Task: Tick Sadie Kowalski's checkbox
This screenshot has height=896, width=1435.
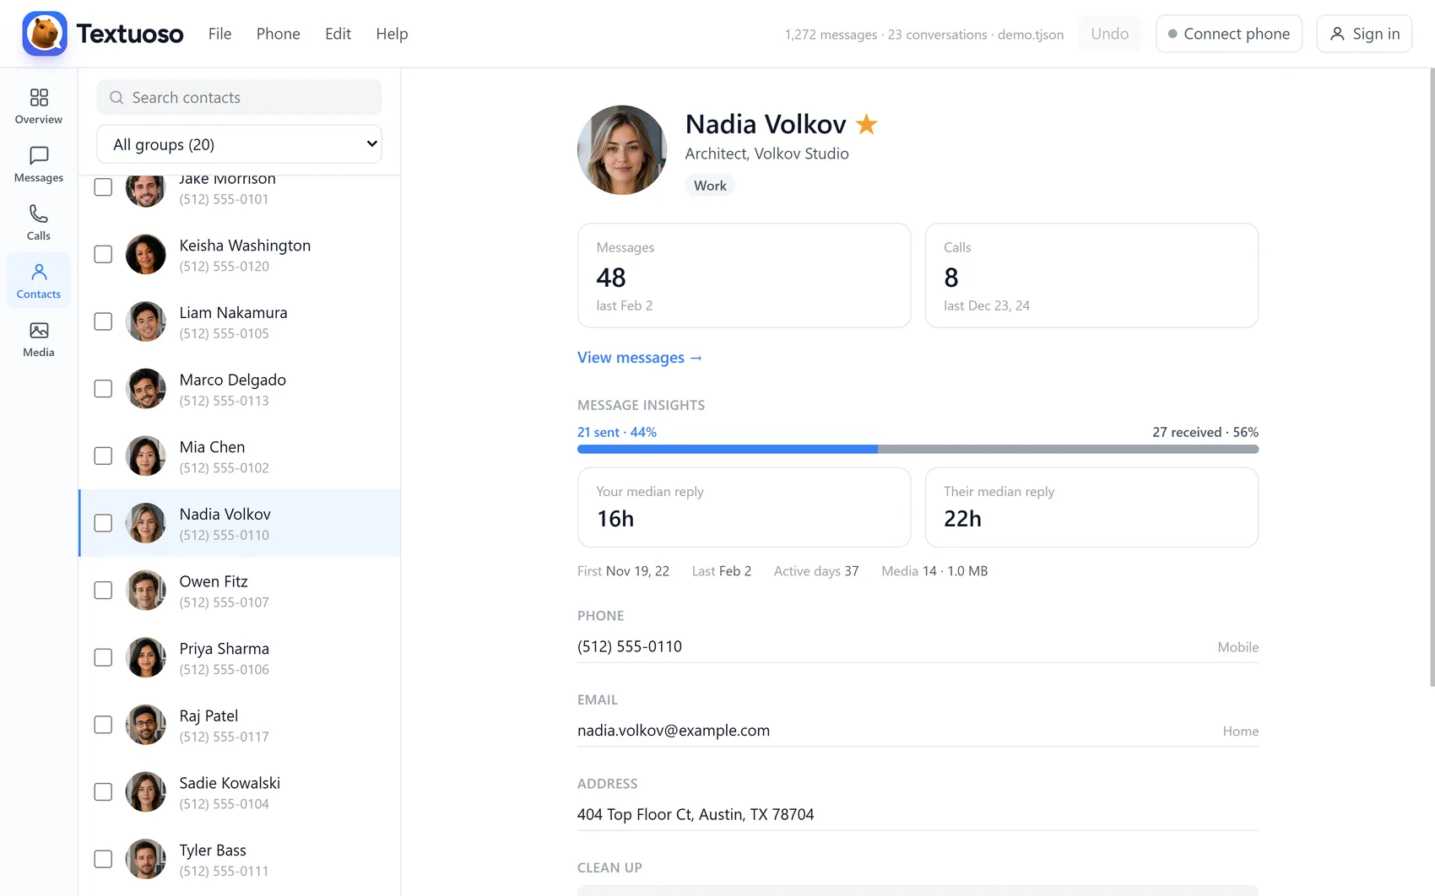Action: click(x=103, y=792)
